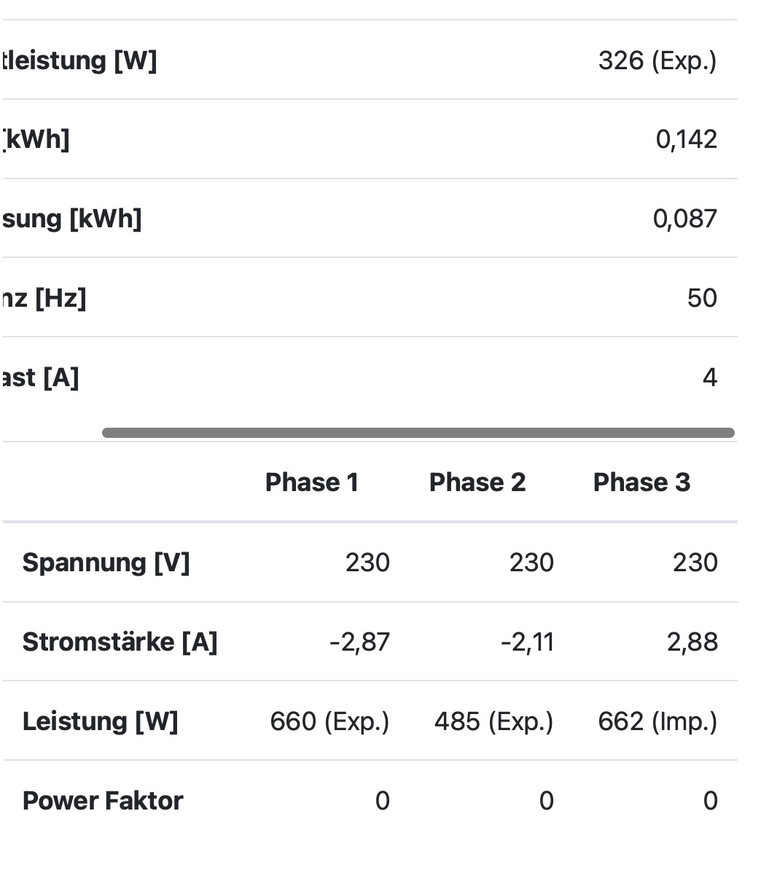761x870 pixels.
Task: Select the -2,11 current value
Action: click(x=527, y=642)
